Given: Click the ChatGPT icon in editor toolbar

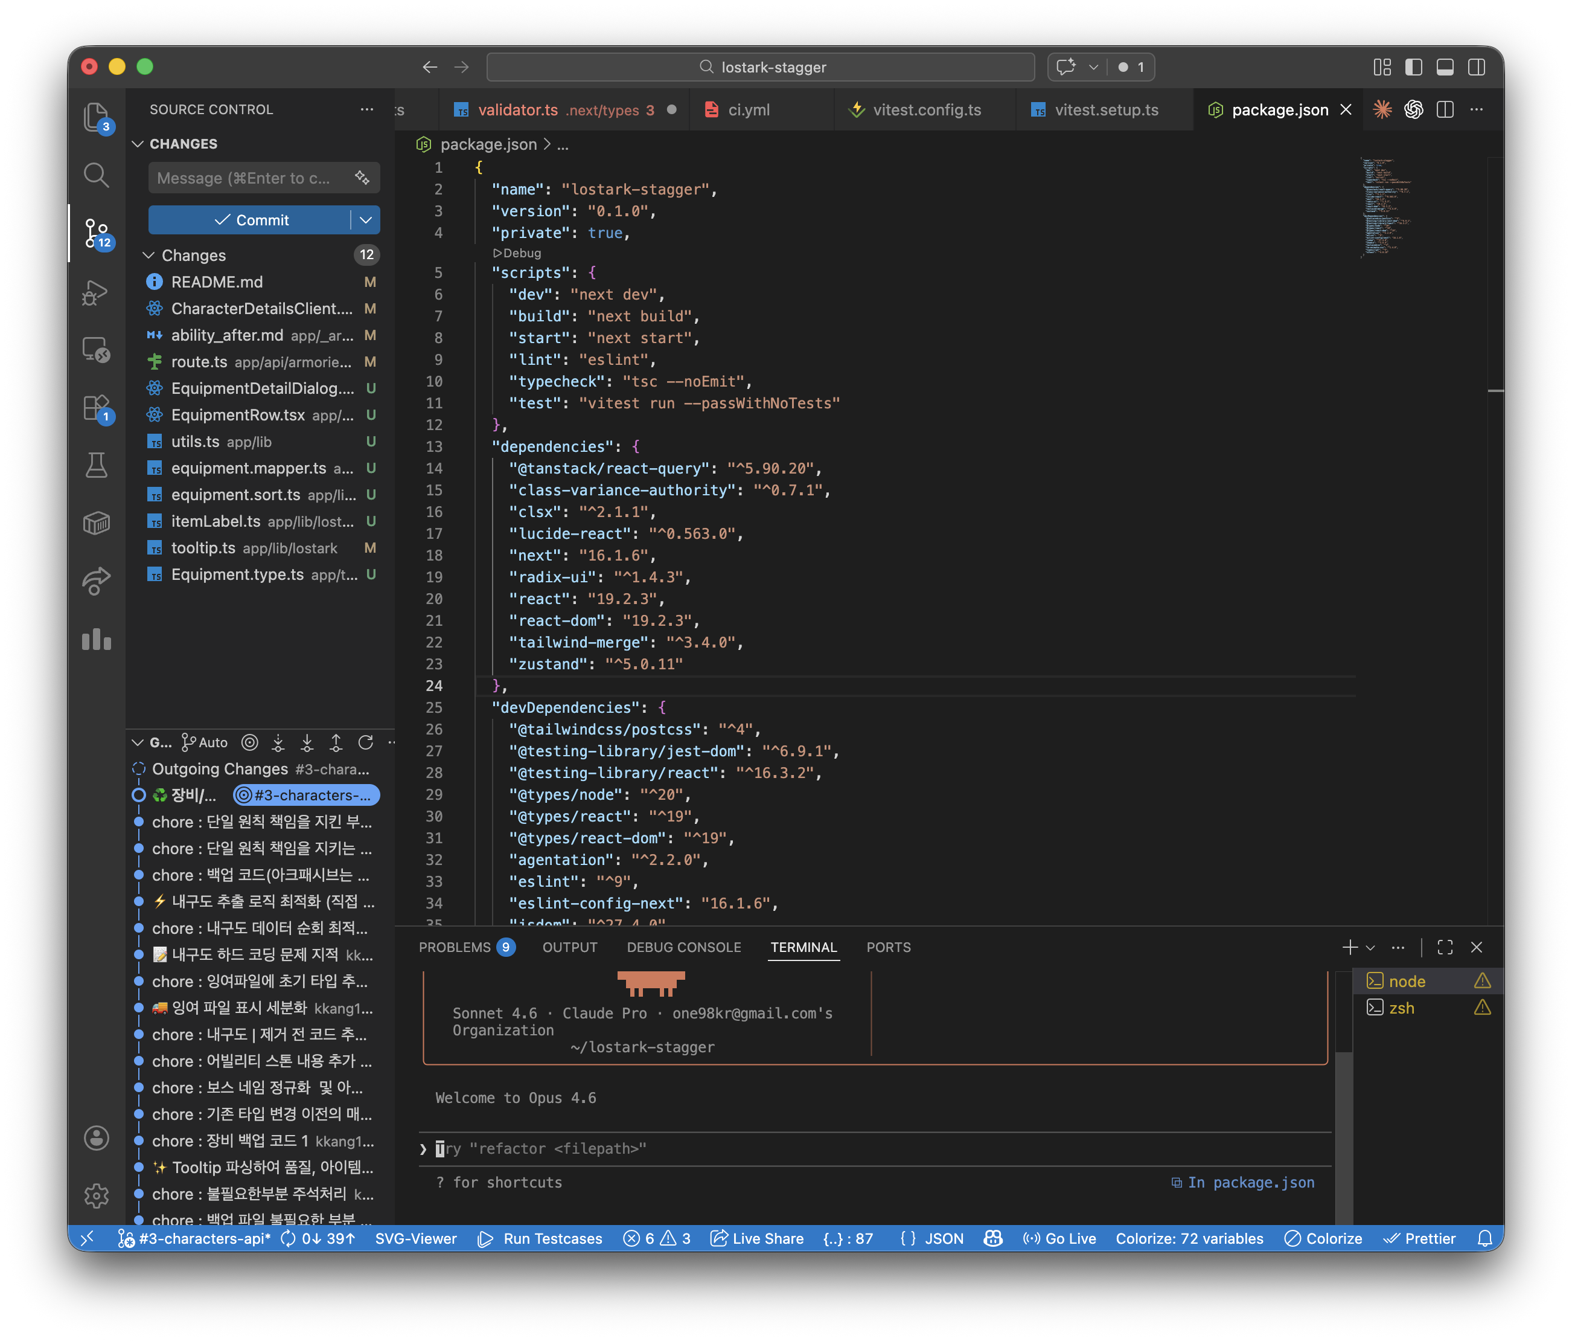Looking at the screenshot, I should point(1413,109).
